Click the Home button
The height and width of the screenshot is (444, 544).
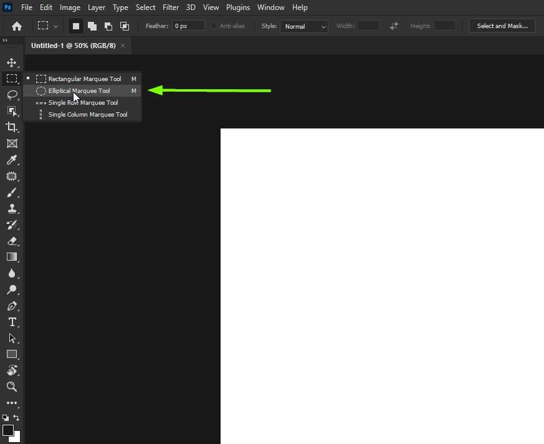click(x=17, y=26)
